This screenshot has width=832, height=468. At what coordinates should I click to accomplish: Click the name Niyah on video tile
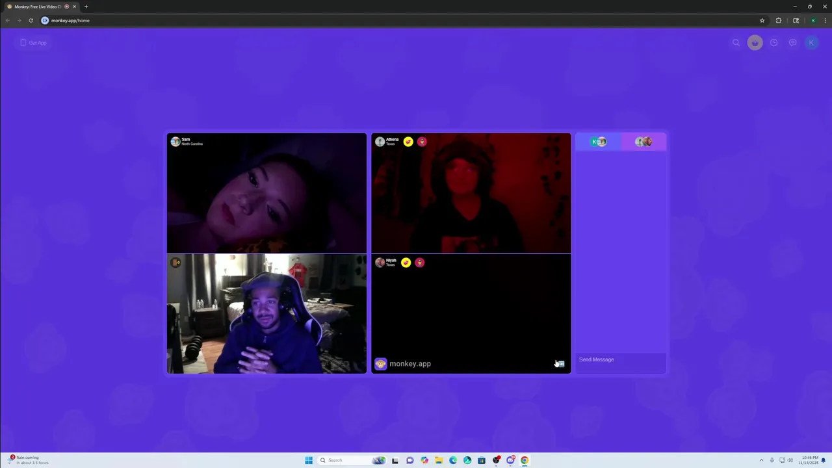(x=391, y=260)
